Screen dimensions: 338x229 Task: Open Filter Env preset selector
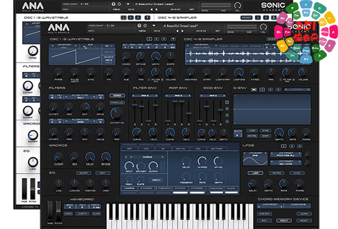coord(145,95)
